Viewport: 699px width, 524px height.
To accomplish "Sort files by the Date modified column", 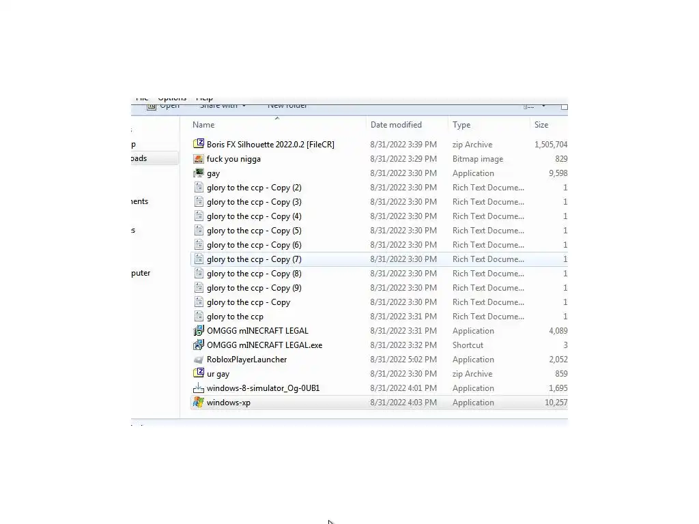I will [396, 125].
